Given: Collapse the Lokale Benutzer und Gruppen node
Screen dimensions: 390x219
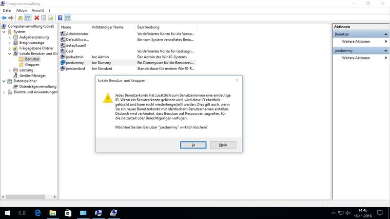Looking at the screenshot, I should (10, 54).
